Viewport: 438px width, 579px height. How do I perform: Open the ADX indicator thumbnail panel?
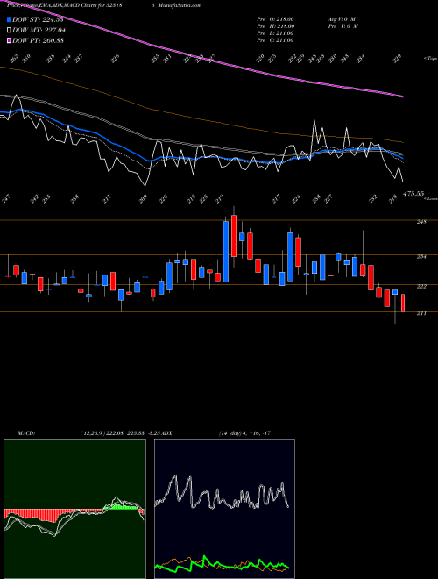tap(224, 509)
